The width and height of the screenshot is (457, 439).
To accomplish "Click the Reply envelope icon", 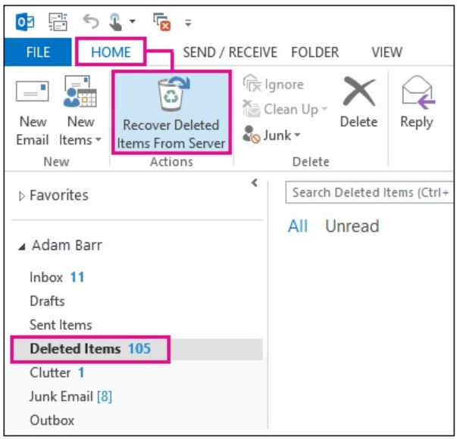I will coord(418,92).
